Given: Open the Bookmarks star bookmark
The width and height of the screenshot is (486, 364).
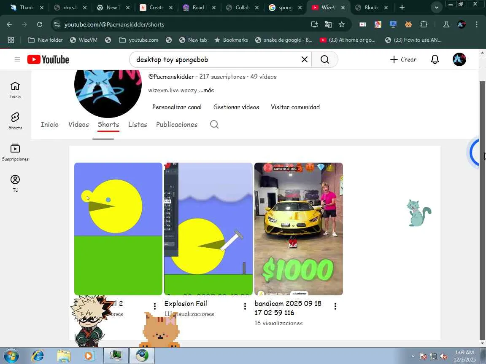Looking at the screenshot, I should pos(231,40).
